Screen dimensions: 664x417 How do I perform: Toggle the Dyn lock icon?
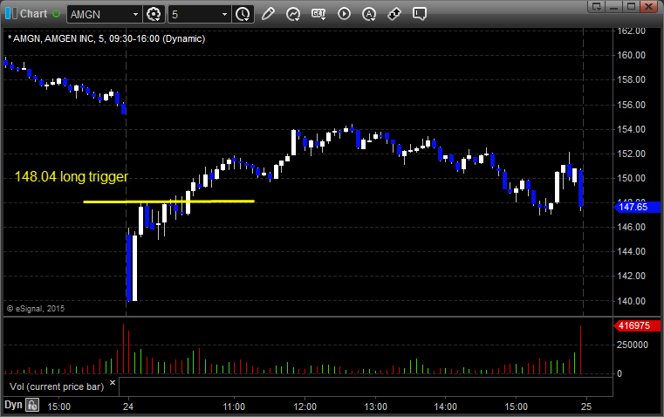click(x=32, y=405)
